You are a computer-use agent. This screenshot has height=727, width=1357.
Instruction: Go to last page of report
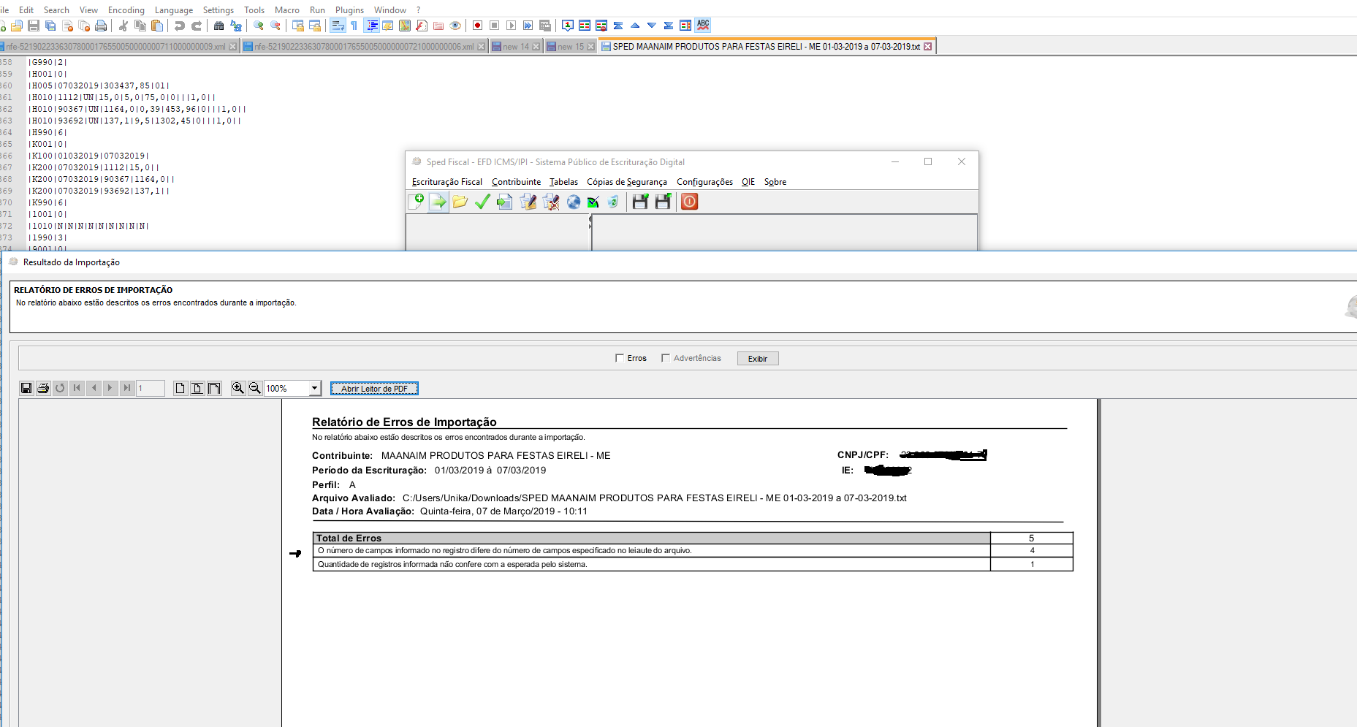click(x=127, y=388)
